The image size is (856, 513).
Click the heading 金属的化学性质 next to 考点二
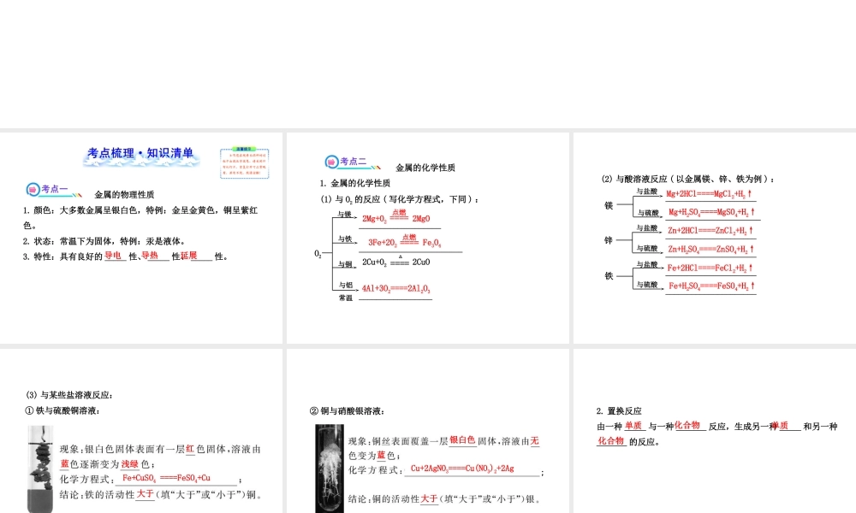[x=425, y=168]
